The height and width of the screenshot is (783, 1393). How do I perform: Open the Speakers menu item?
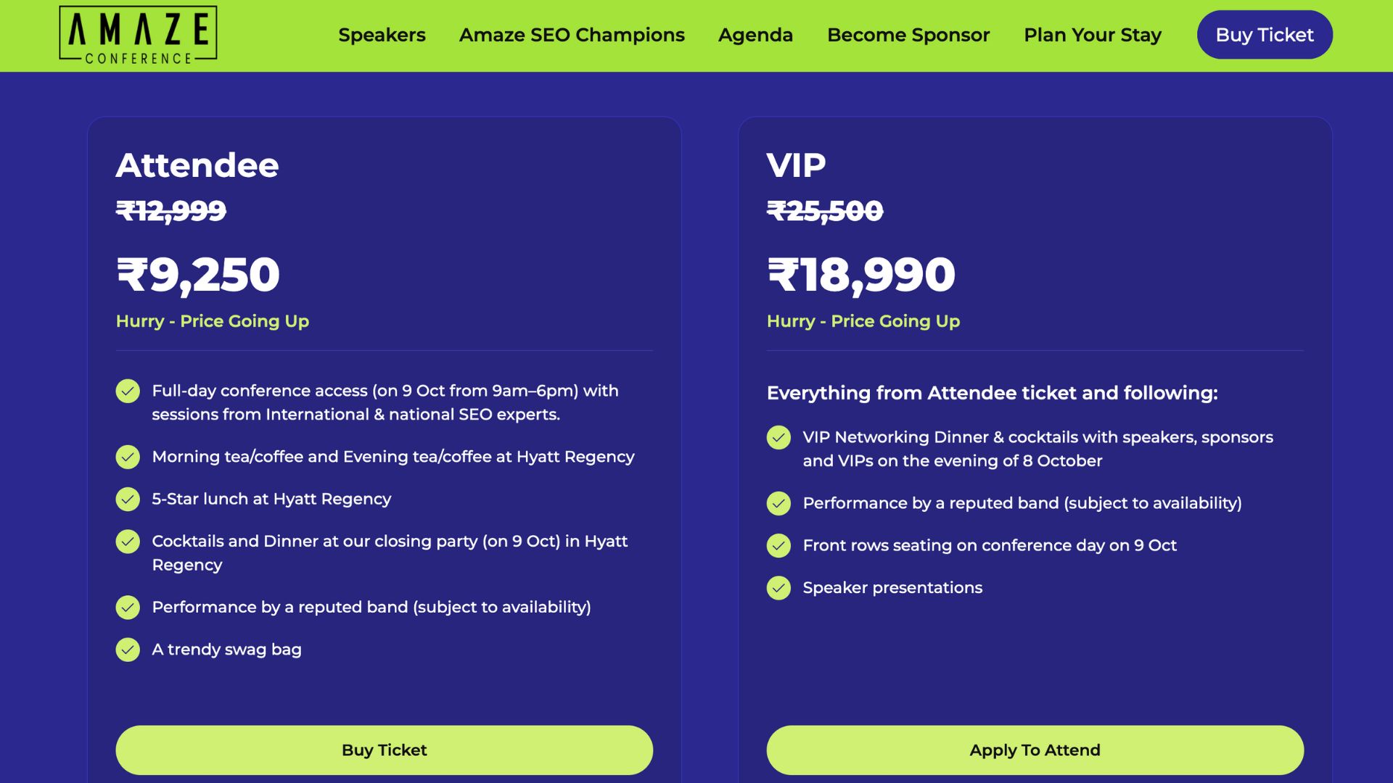pos(382,35)
